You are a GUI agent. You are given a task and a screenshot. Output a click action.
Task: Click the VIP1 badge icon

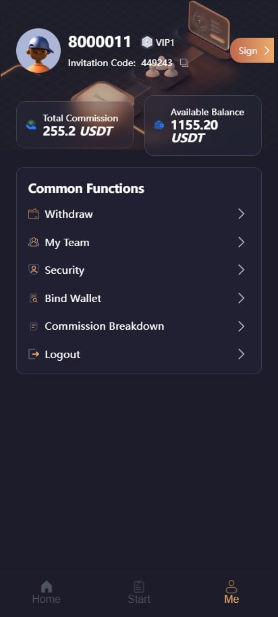147,42
